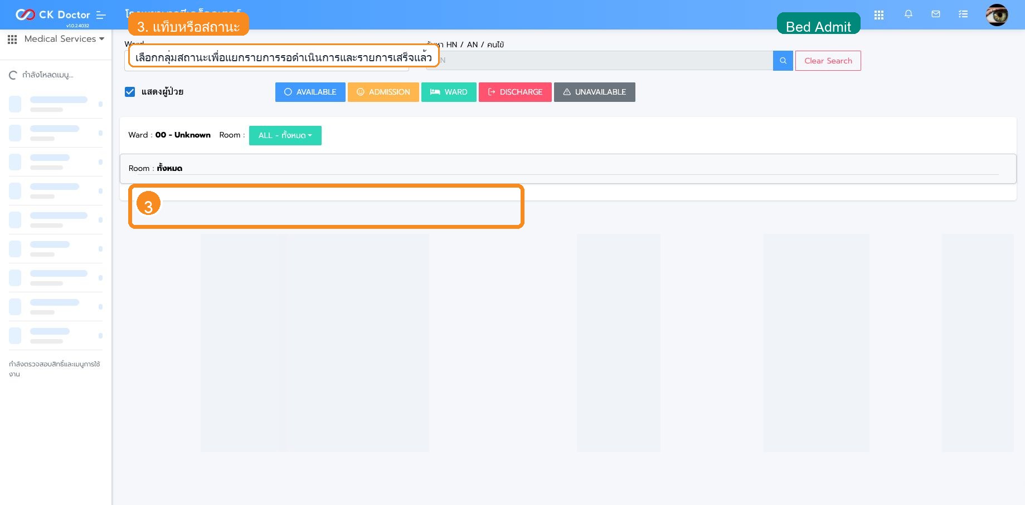This screenshot has height=505, width=1025.
Task: Click the Clear Search button
Action: pos(828,61)
